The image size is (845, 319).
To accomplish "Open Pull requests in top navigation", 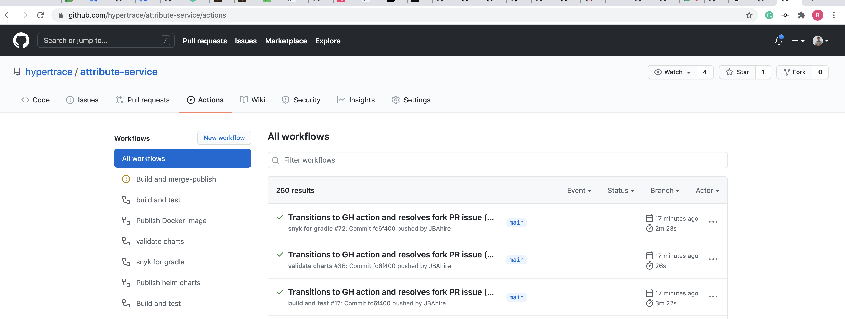I will (205, 41).
